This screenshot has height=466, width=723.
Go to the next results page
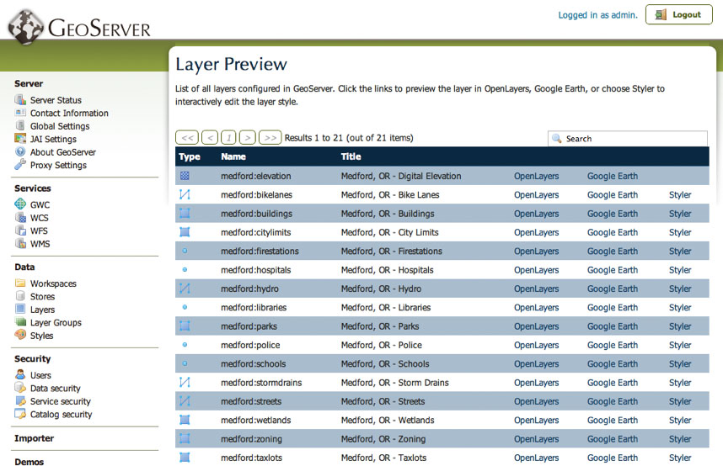tap(248, 137)
